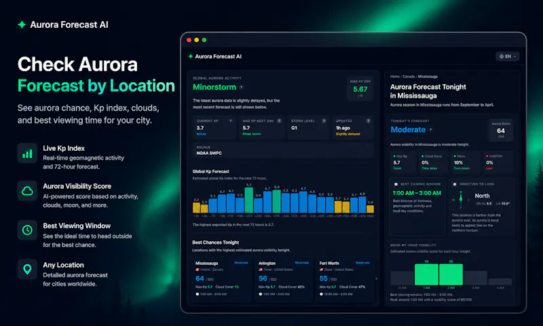This screenshot has height=326, width=543.
Task: Select the 12 AM bar in hour-by-hour visibility
Action: (402, 278)
